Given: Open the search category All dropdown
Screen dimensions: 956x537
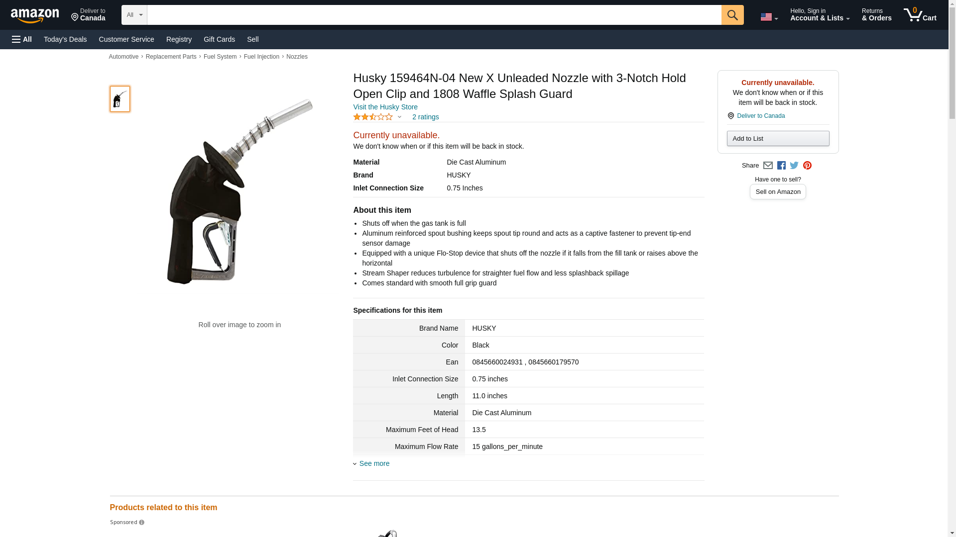Looking at the screenshot, I should [134, 15].
